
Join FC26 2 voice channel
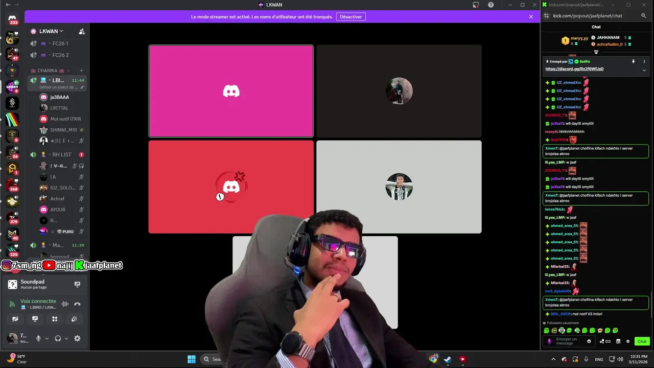point(56,55)
